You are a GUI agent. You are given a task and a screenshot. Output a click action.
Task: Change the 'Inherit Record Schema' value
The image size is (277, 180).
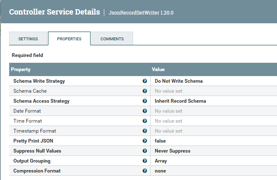click(x=180, y=101)
